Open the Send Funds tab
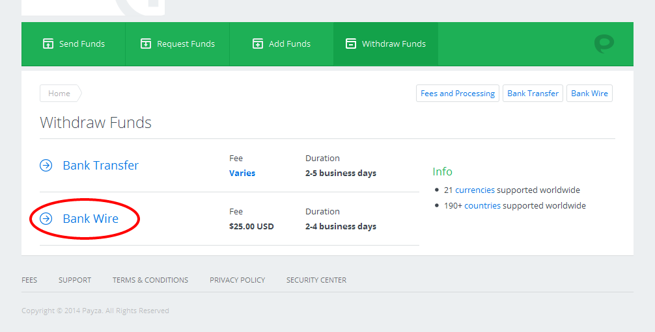The width and height of the screenshot is (655, 332). tap(74, 44)
